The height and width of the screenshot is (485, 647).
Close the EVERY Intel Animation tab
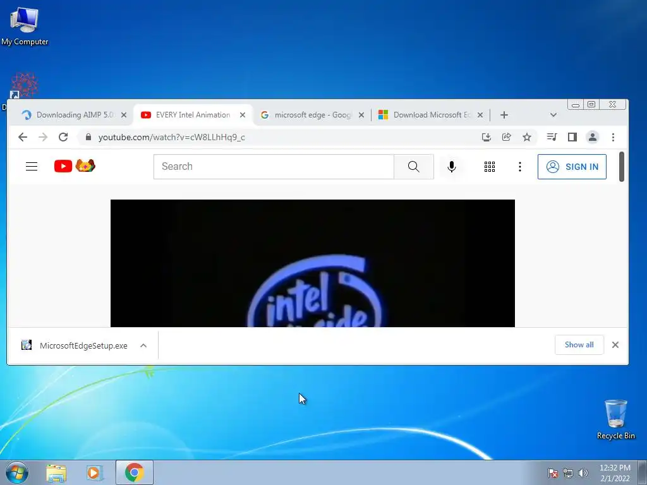[243, 115]
